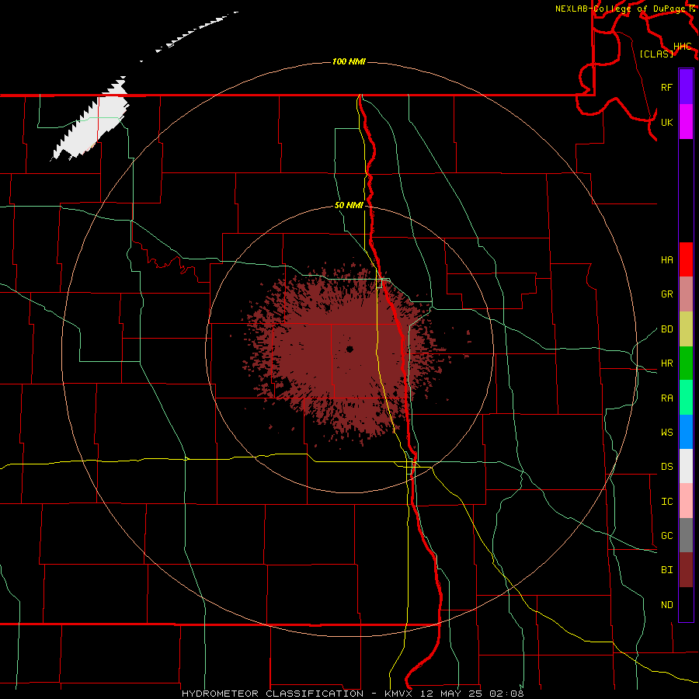Viewport: 699px width, 699px height.
Task: Click the Hydrometeor Classification KMVX caption
Action: (353, 694)
